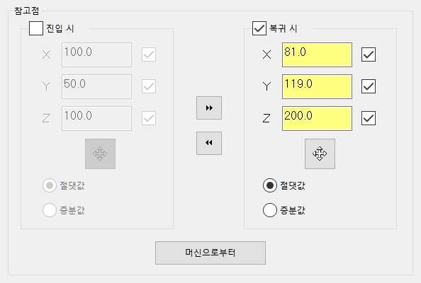This screenshot has width=421, height=283.
Task: Toggle the Y checkbox next to 119.0
Action: [369, 86]
